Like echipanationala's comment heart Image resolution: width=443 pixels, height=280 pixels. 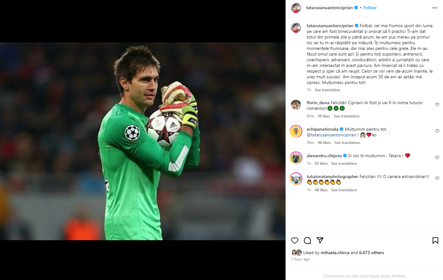coord(437,131)
